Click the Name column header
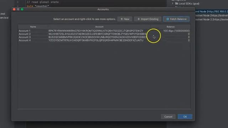 tap(33, 27)
